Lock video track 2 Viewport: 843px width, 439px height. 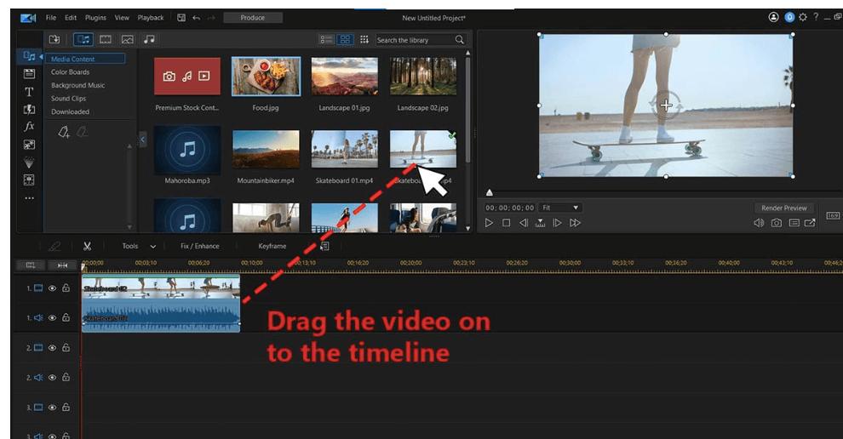pos(66,348)
